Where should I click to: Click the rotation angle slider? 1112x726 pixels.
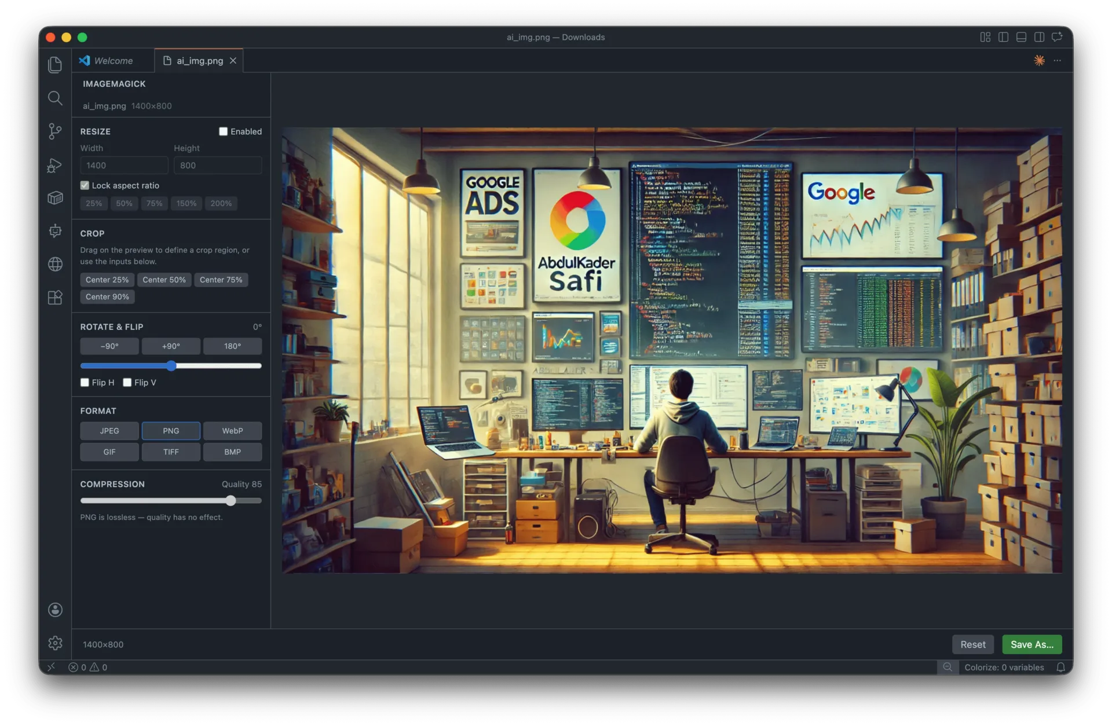pyautogui.click(x=171, y=365)
